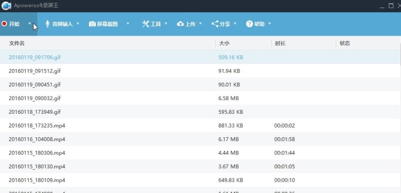Image resolution: width=401 pixels, height=193 pixels.
Task: Sort by 大小 column header
Action: click(224, 43)
